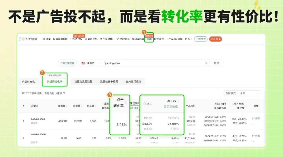Clear the gaming chair search input

coord(207,63)
